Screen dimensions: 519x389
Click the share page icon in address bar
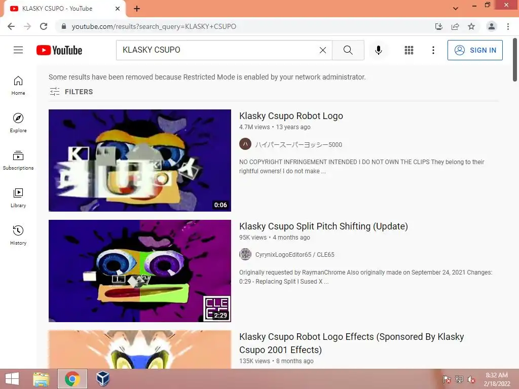click(455, 26)
